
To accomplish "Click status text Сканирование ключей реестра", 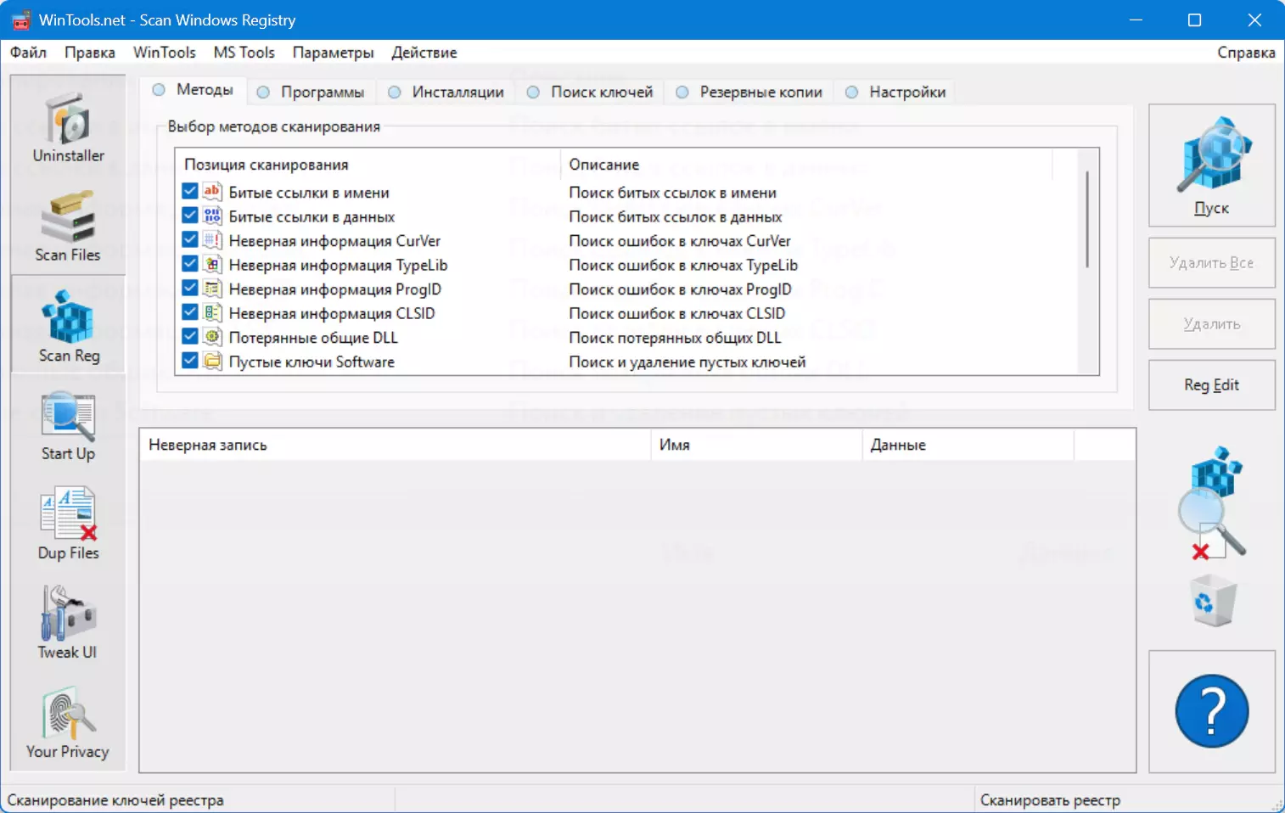I will (115, 800).
